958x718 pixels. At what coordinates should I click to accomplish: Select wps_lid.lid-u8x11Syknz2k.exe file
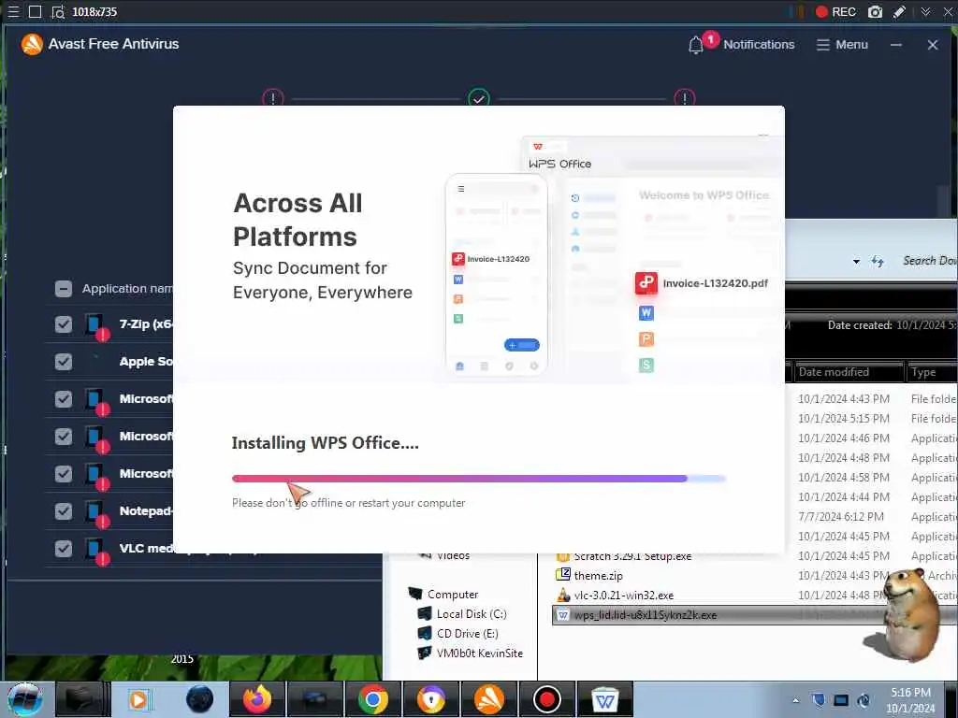click(646, 615)
